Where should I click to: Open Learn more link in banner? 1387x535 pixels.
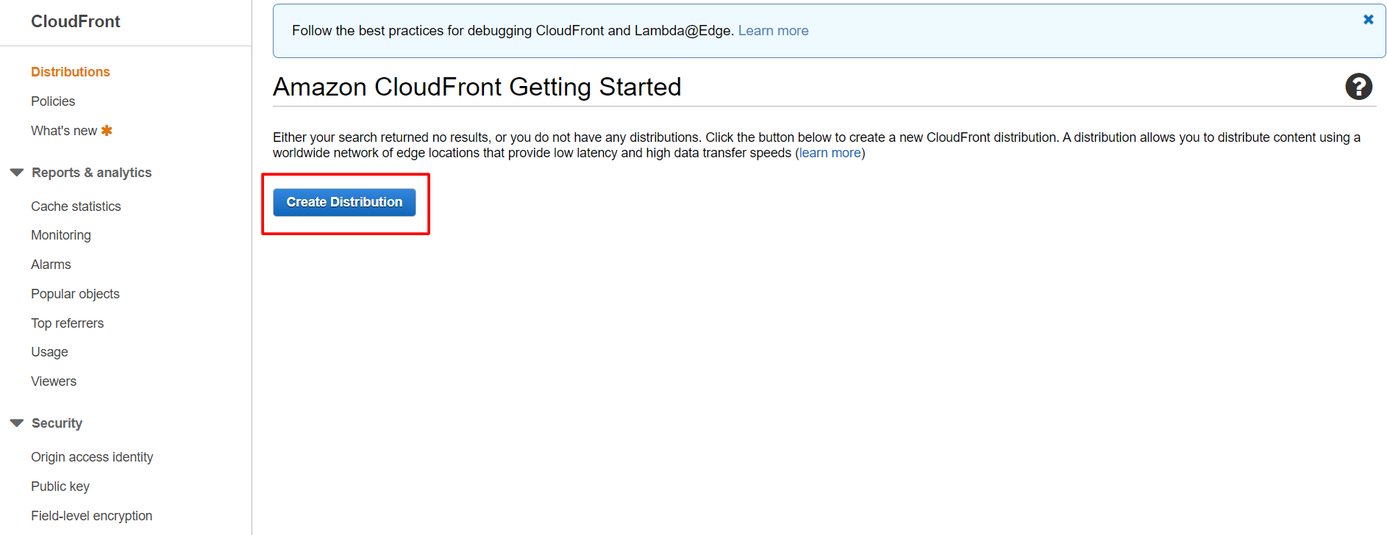(x=773, y=31)
